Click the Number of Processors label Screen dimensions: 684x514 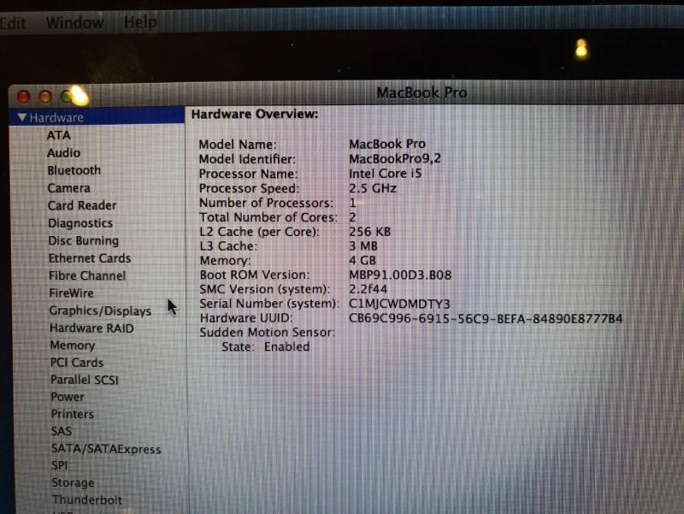click(266, 203)
